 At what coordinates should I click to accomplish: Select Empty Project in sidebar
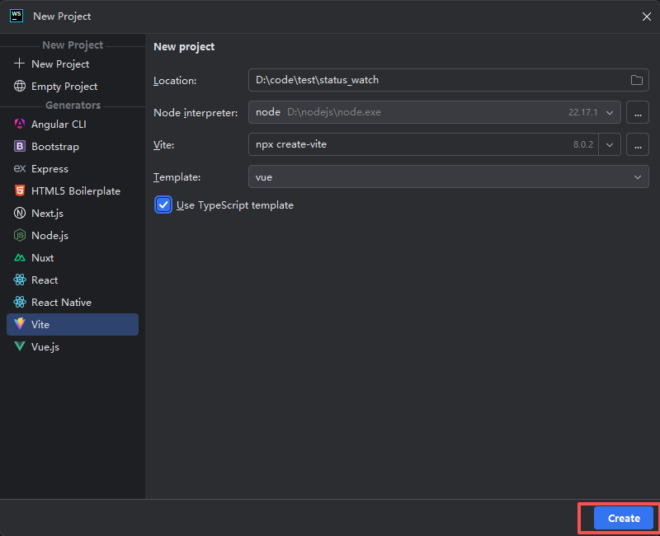pyautogui.click(x=73, y=87)
